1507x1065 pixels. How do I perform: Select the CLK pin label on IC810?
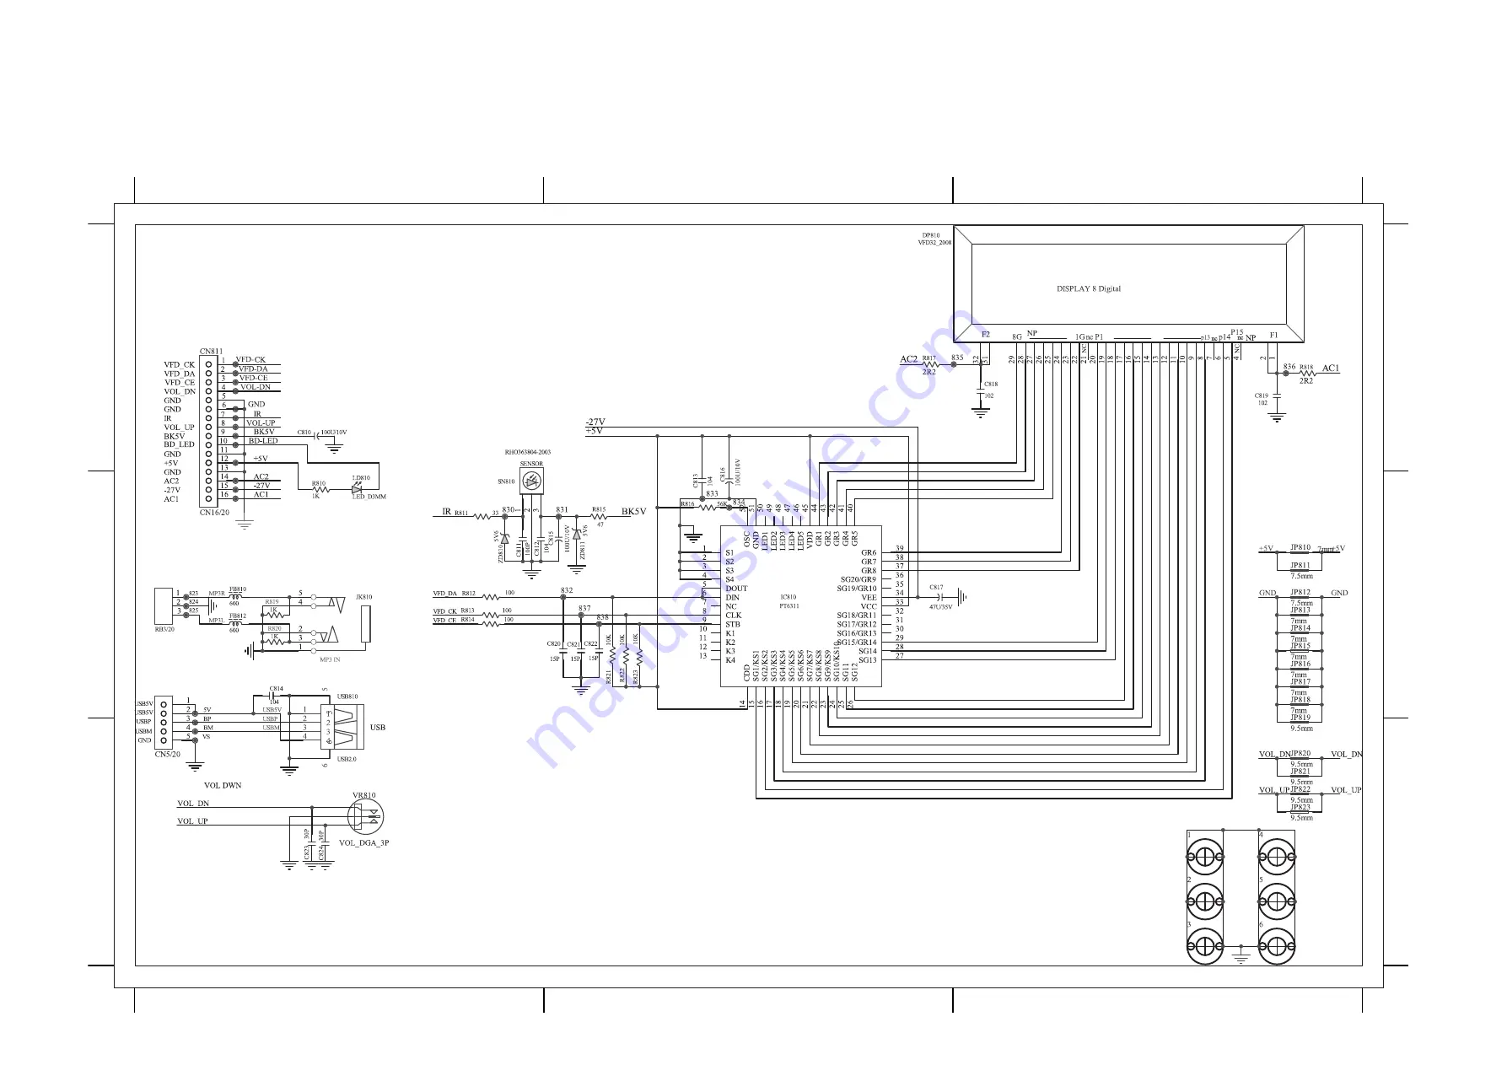734,615
